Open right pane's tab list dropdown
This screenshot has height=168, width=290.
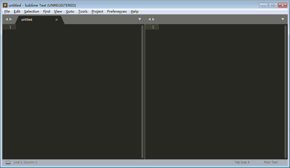(283, 19)
